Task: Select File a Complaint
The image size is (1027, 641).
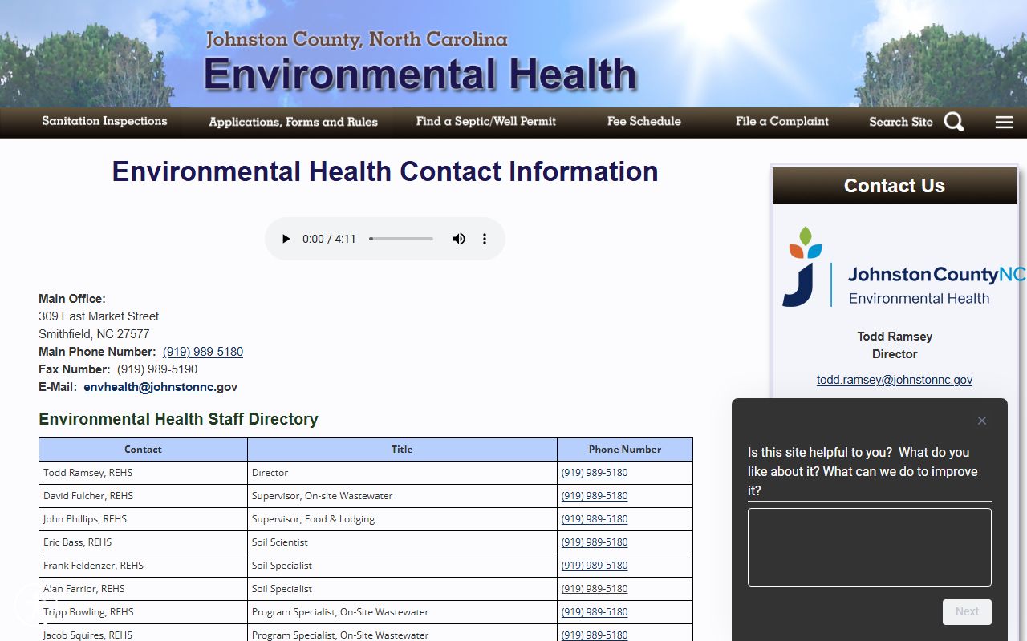Action: tap(782, 121)
